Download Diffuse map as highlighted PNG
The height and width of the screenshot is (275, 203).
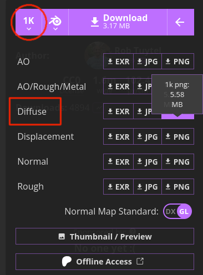tap(178, 116)
